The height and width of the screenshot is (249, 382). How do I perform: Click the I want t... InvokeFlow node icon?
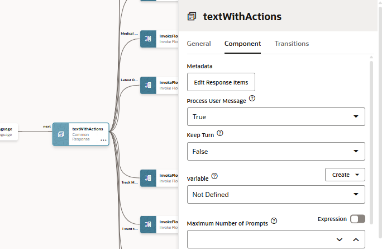(x=148, y=224)
